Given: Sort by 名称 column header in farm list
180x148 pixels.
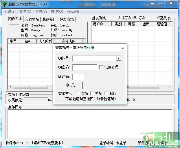Looking at the screenshot, I should [28, 41].
